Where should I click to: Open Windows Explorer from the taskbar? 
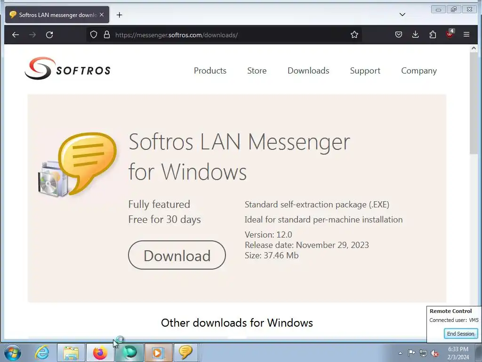click(x=71, y=353)
